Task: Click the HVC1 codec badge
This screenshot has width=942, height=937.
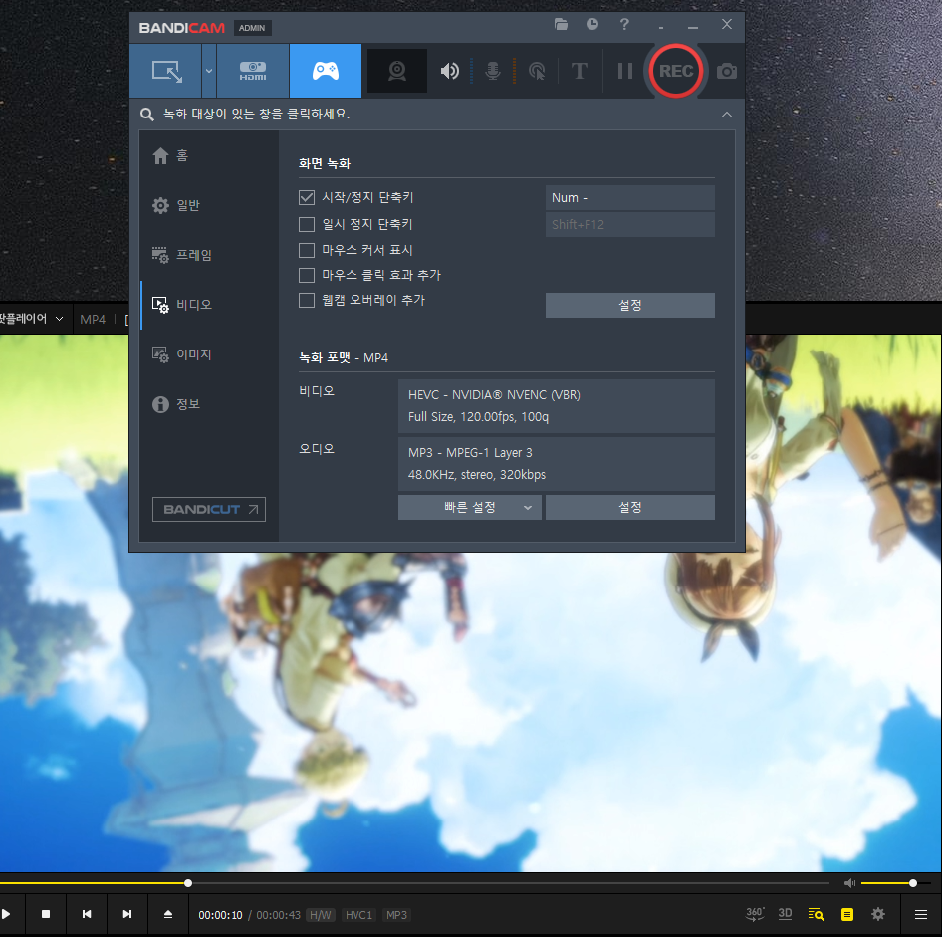Action: coord(358,915)
